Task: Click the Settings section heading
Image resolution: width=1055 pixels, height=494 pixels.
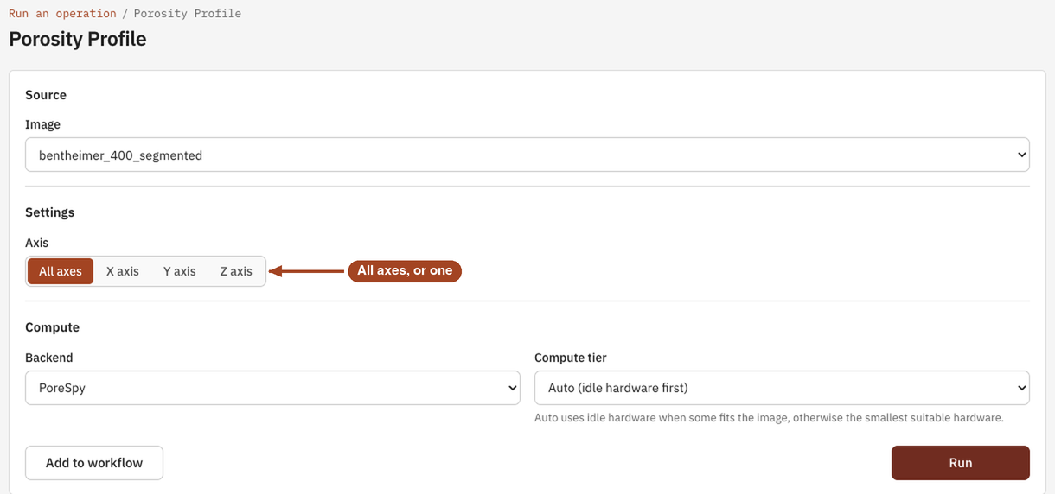Action: tap(49, 212)
